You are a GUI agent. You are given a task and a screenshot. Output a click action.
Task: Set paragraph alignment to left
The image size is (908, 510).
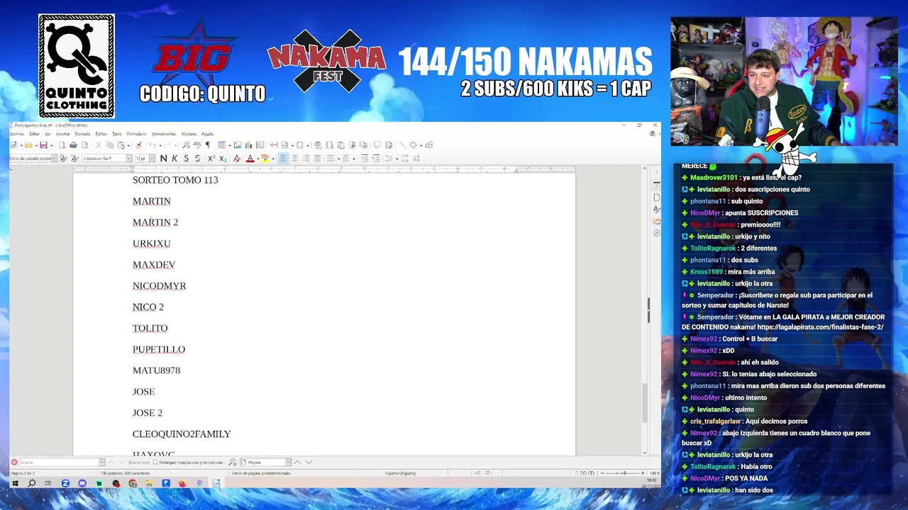(284, 159)
